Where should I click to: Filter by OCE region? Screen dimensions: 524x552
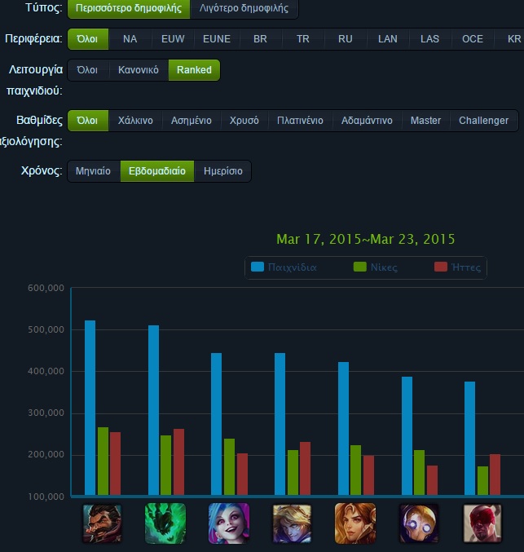pos(473,38)
